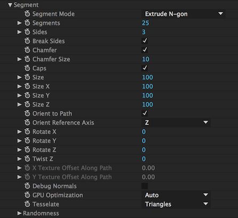The height and width of the screenshot is (218, 238).
Task: Enable the Debug Normals checkbox
Action: [x=145, y=186]
